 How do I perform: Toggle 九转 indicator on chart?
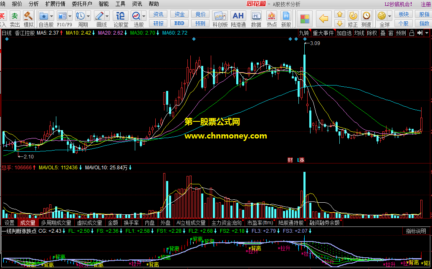tap(304, 33)
